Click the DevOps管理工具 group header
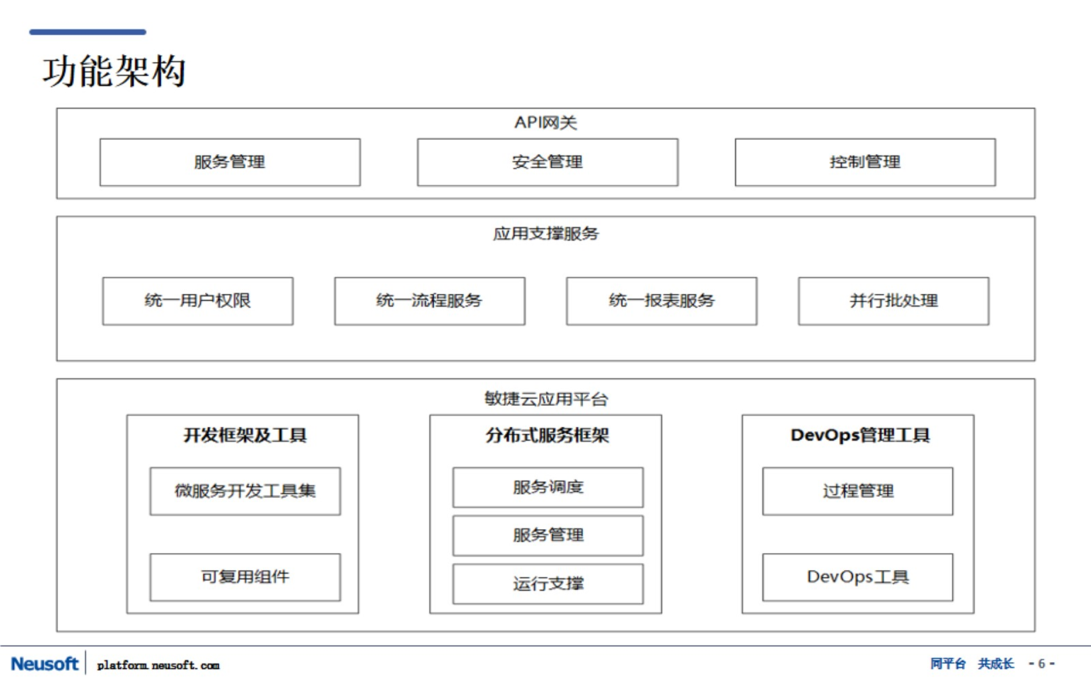This screenshot has height=682, width=1091. pyautogui.click(x=860, y=435)
